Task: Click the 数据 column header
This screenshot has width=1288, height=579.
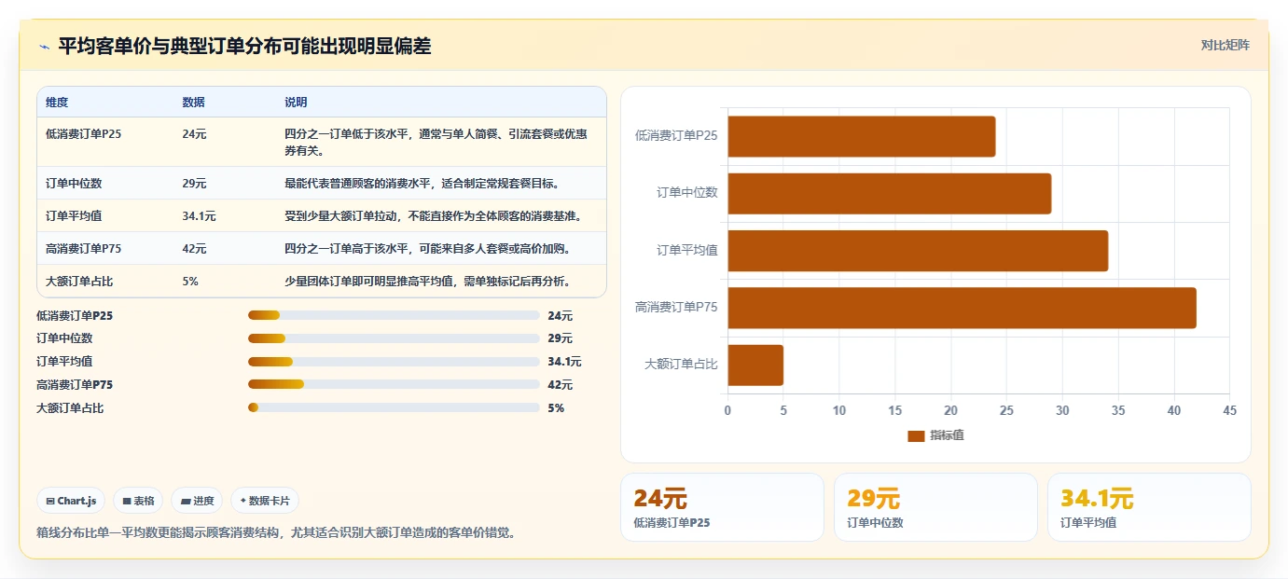Action: [194, 103]
